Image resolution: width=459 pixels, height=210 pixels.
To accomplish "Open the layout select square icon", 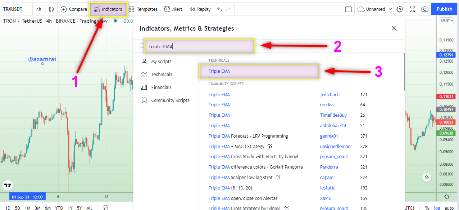I will (x=348, y=9).
